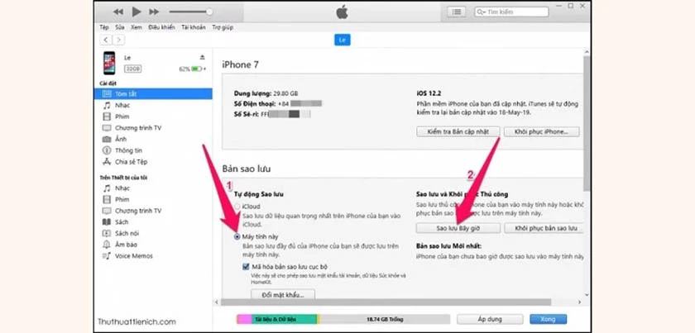
Task: Go forward with the right navigation arrow
Action: [x=118, y=40]
